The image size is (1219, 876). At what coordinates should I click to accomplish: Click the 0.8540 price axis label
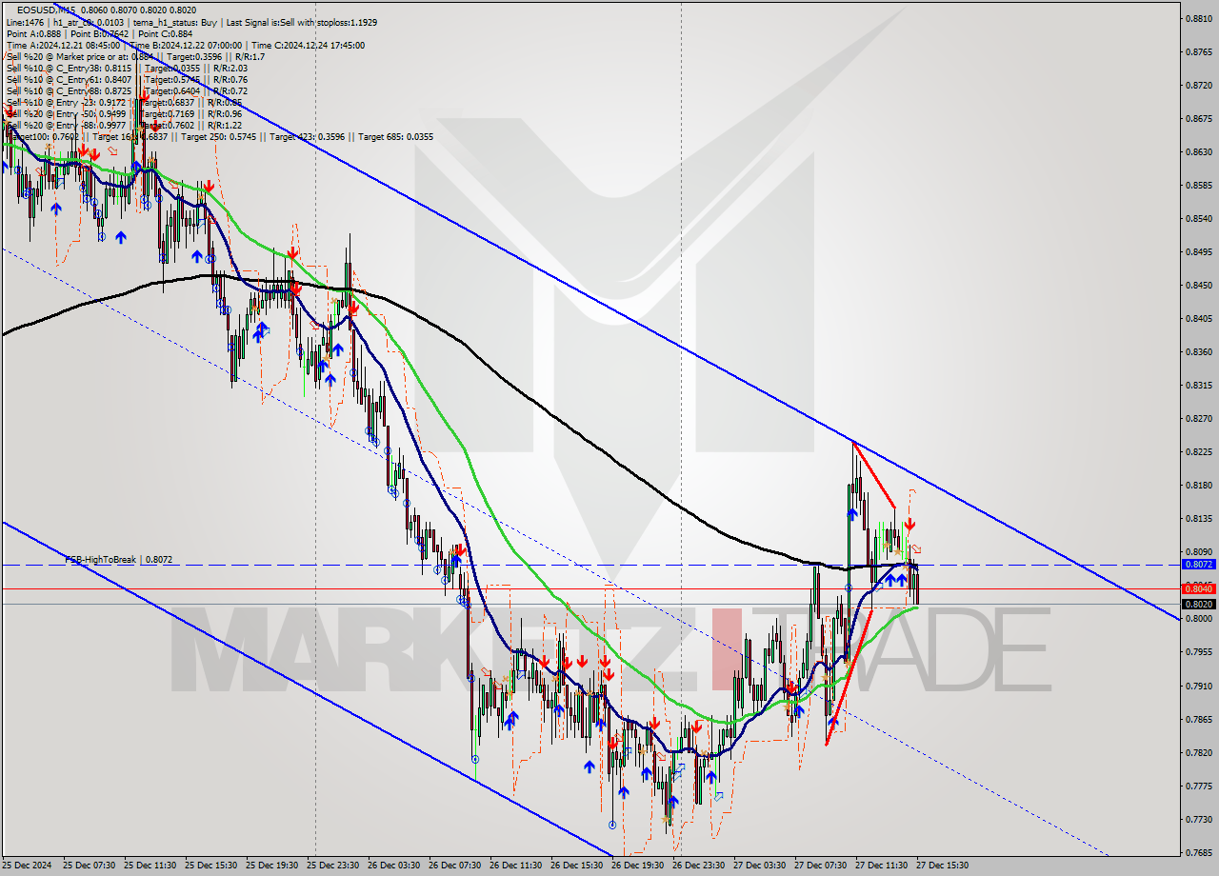(x=1197, y=218)
